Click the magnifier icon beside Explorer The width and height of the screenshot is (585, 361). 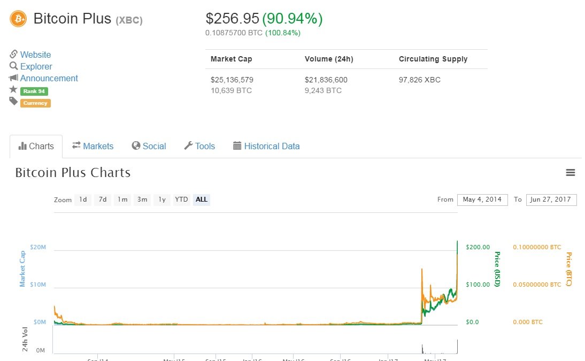13,66
